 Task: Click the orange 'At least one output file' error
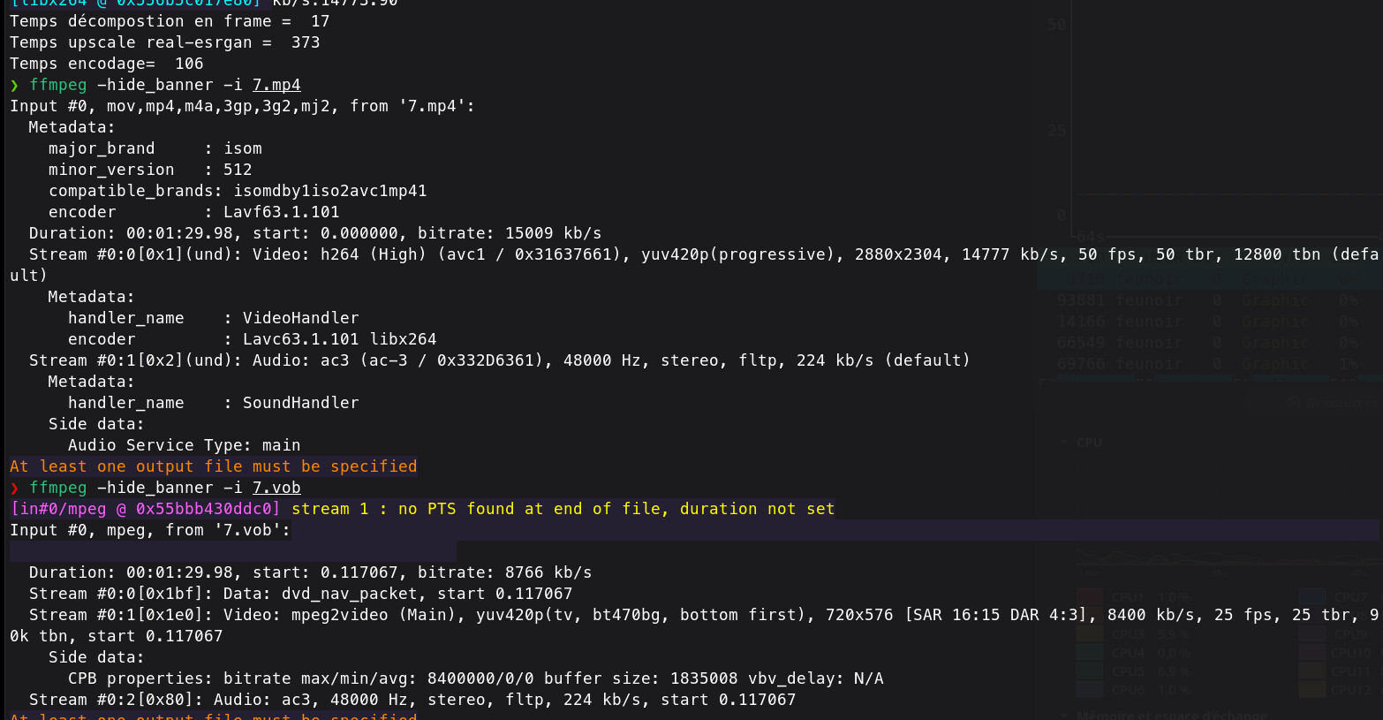[213, 466]
